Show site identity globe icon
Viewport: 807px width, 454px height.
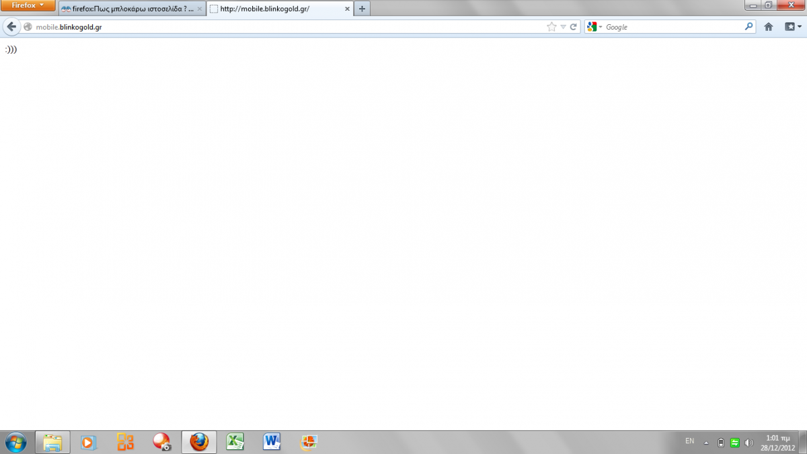[x=28, y=27]
